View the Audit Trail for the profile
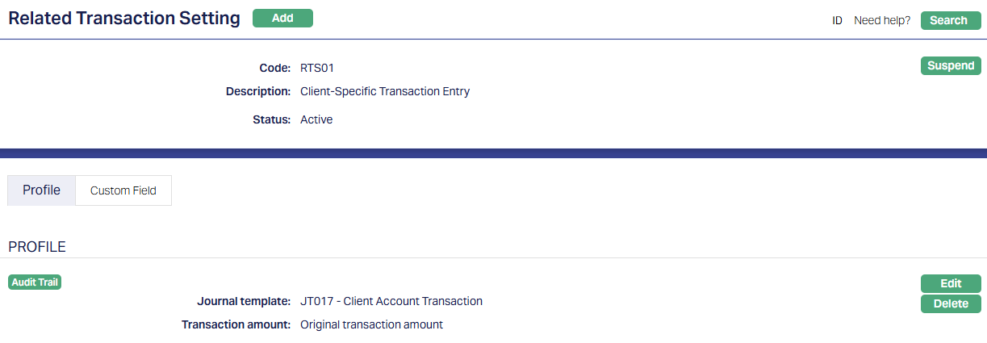The image size is (987, 343). (x=35, y=282)
